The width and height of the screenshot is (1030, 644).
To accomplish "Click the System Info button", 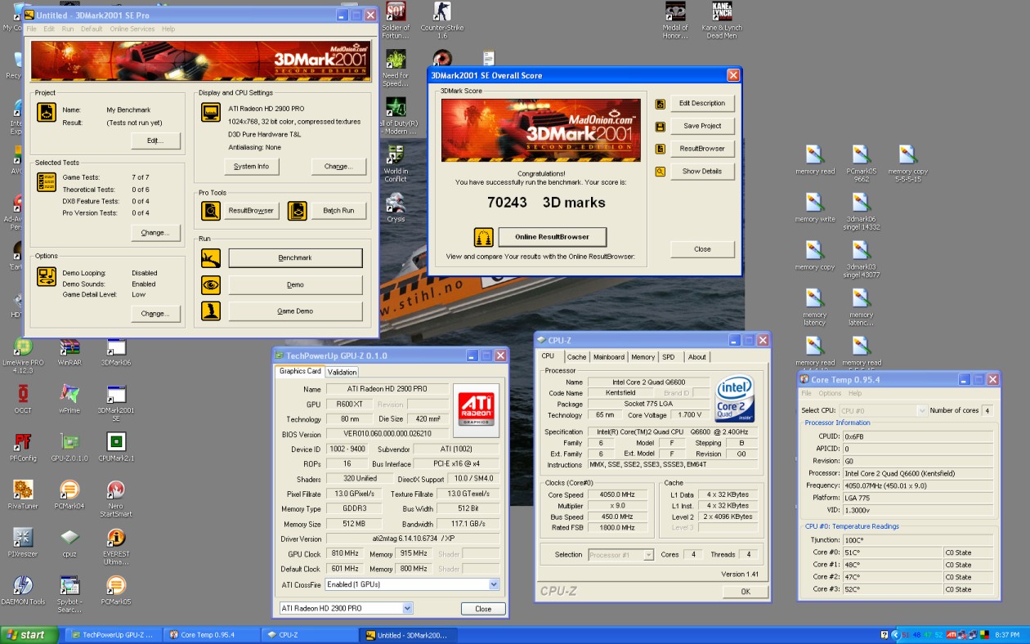I will click(x=252, y=166).
